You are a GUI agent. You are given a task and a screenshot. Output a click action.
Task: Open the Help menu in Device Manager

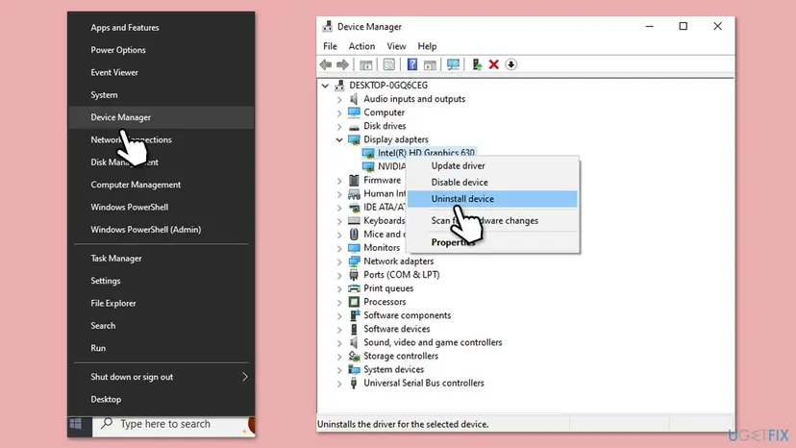(427, 46)
